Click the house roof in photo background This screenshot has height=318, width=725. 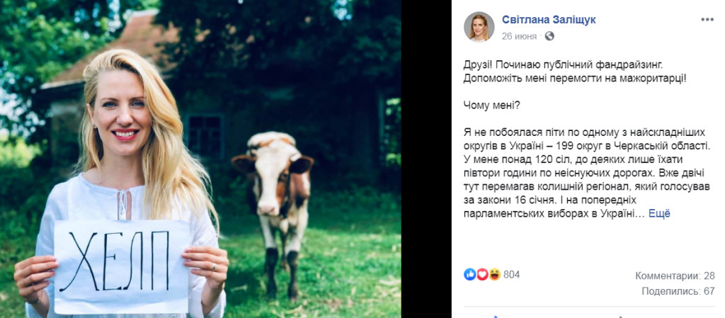(115, 51)
